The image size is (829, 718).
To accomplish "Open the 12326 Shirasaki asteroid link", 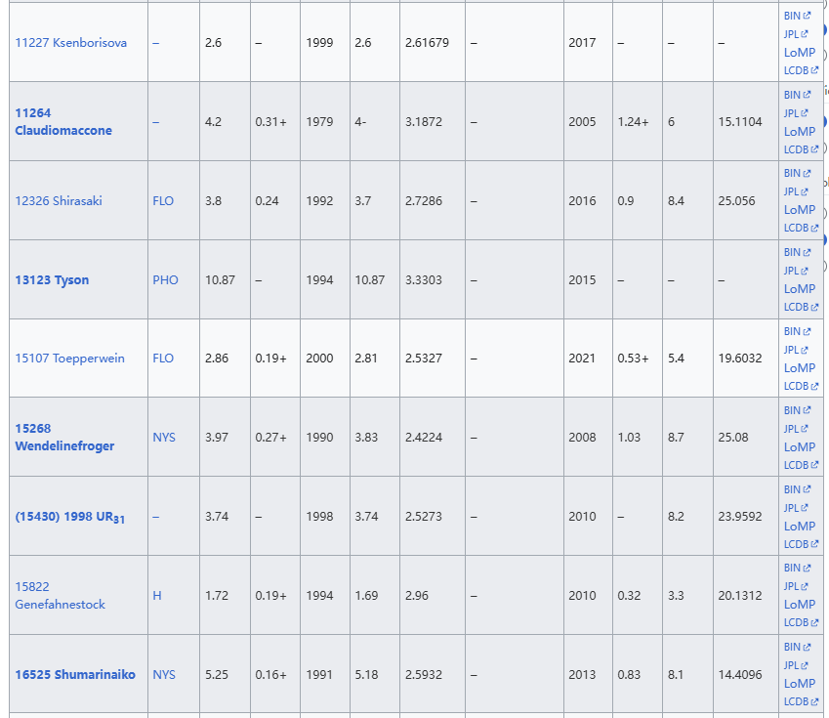I will [x=59, y=201].
